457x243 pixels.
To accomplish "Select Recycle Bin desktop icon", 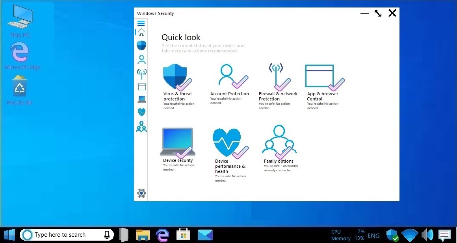I will coord(20,90).
